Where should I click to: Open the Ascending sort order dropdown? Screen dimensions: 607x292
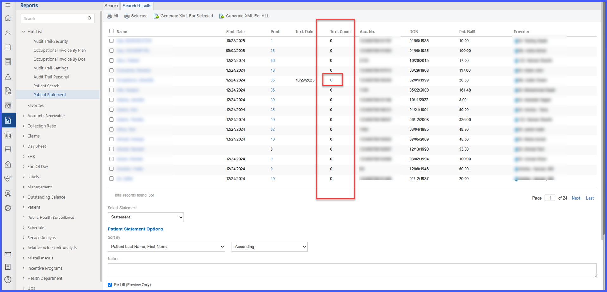270,247
